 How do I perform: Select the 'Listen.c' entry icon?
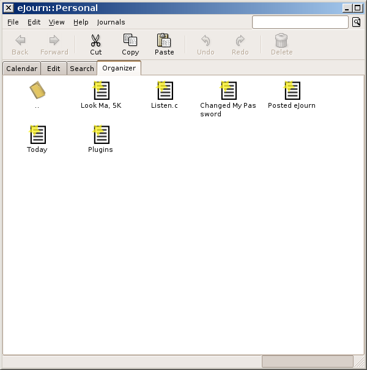[x=165, y=91]
